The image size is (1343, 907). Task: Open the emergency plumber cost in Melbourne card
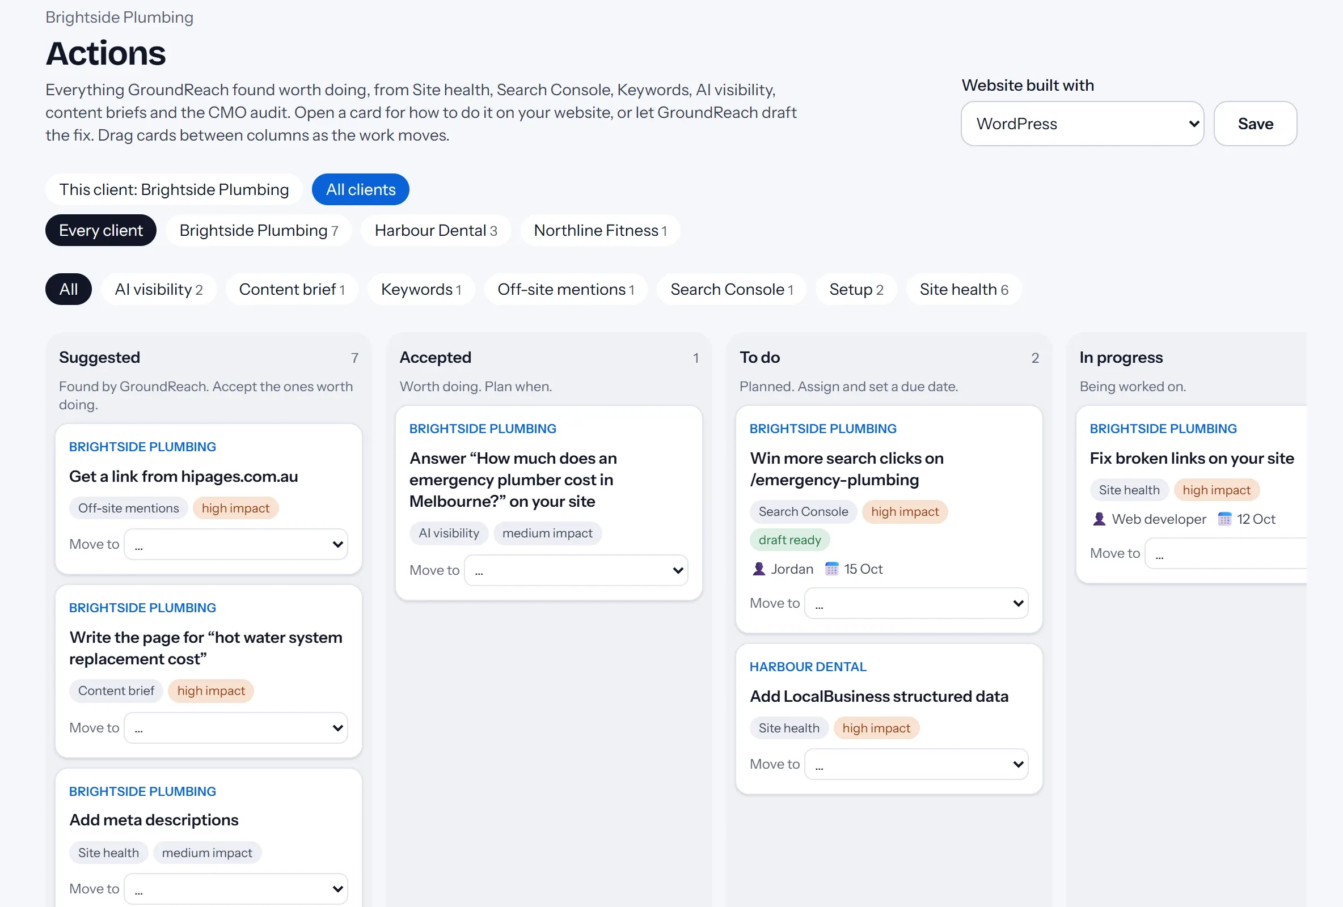[x=513, y=480]
